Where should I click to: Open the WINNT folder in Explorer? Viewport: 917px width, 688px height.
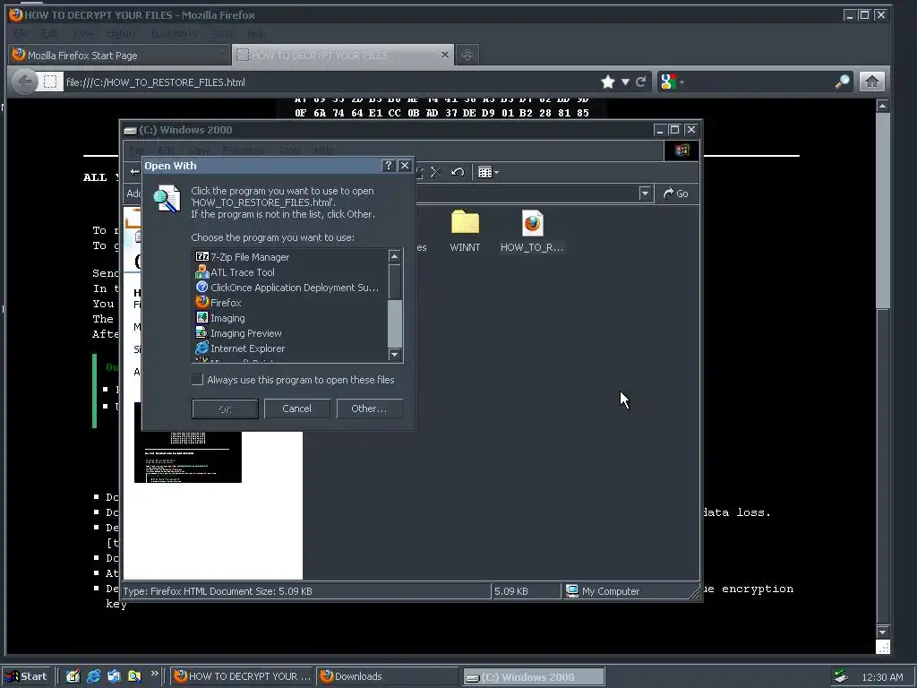click(x=465, y=231)
